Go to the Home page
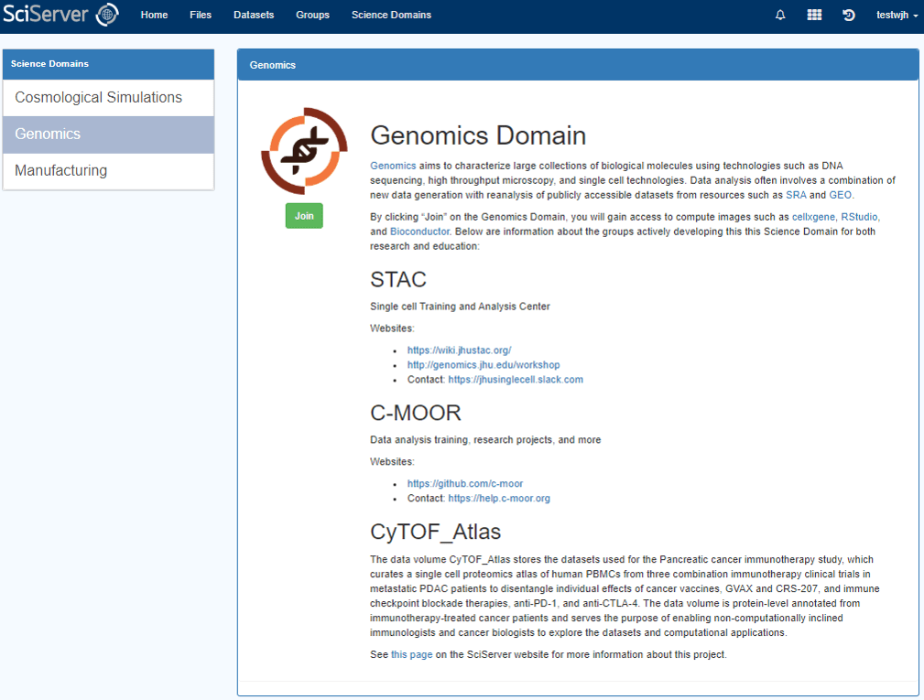Image resolution: width=924 pixels, height=700 pixels. [154, 16]
